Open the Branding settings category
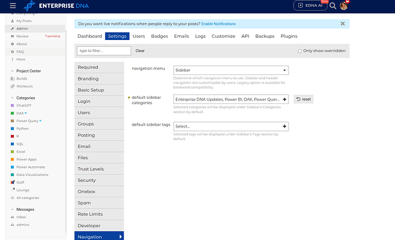This screenshot has height=240, width=395. 99,79
